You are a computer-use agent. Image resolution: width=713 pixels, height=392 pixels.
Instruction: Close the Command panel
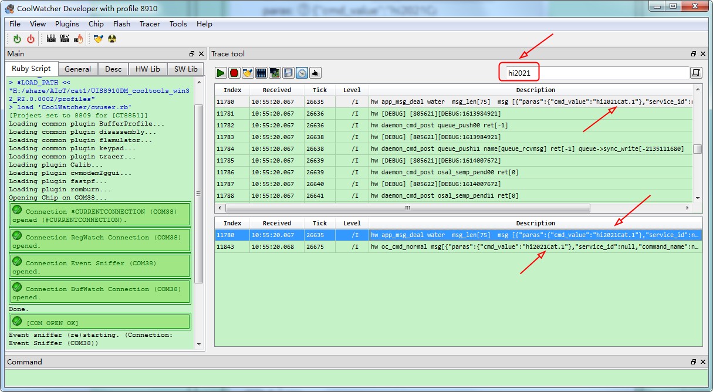[x=703, y=362]
